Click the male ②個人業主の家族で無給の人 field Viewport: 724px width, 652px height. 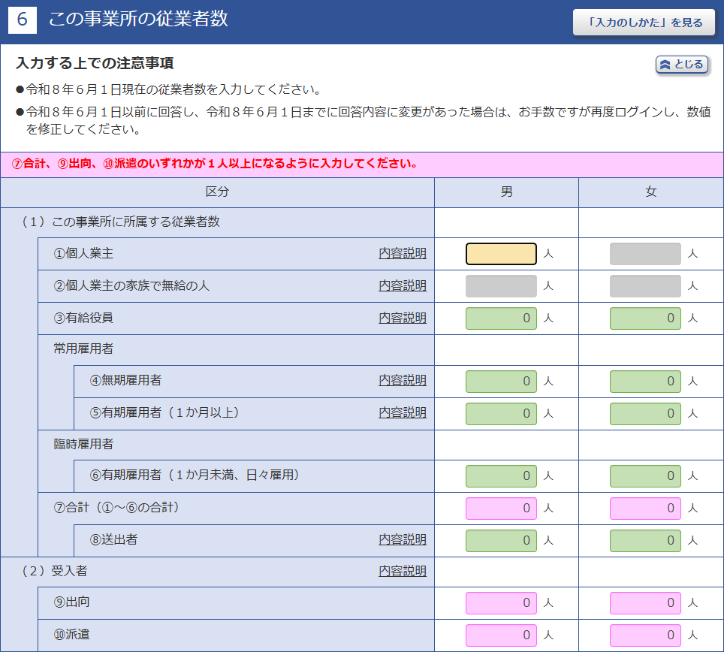501,286
